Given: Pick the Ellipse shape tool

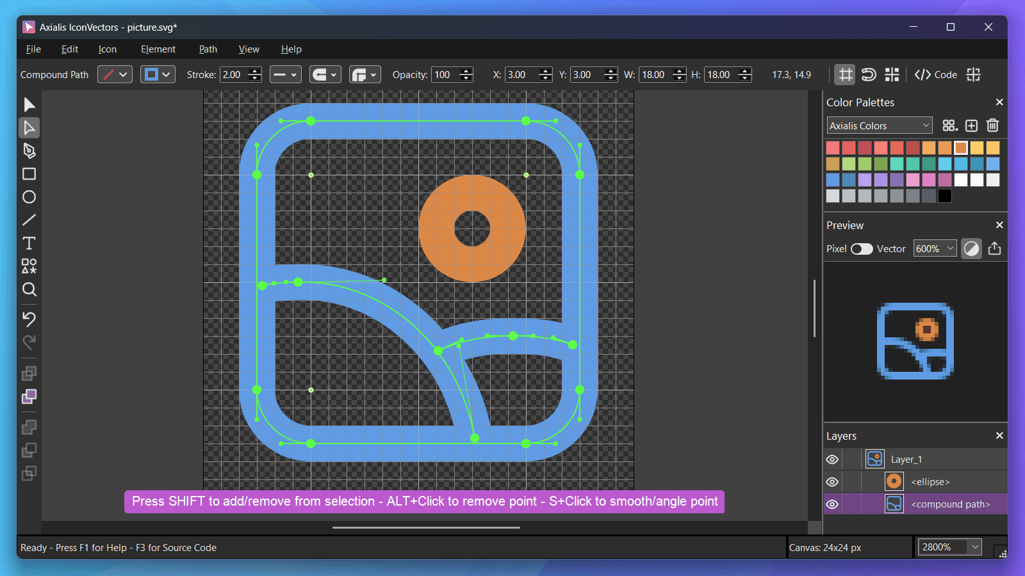Looking at the screenshot, I should point(29,196).
